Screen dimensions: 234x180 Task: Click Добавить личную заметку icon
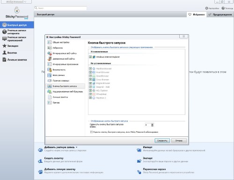[40, 172]
